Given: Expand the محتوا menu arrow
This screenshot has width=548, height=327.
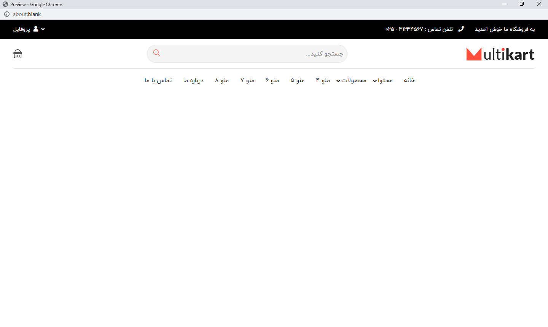Looking at the screenshot, I should (375, 81).
